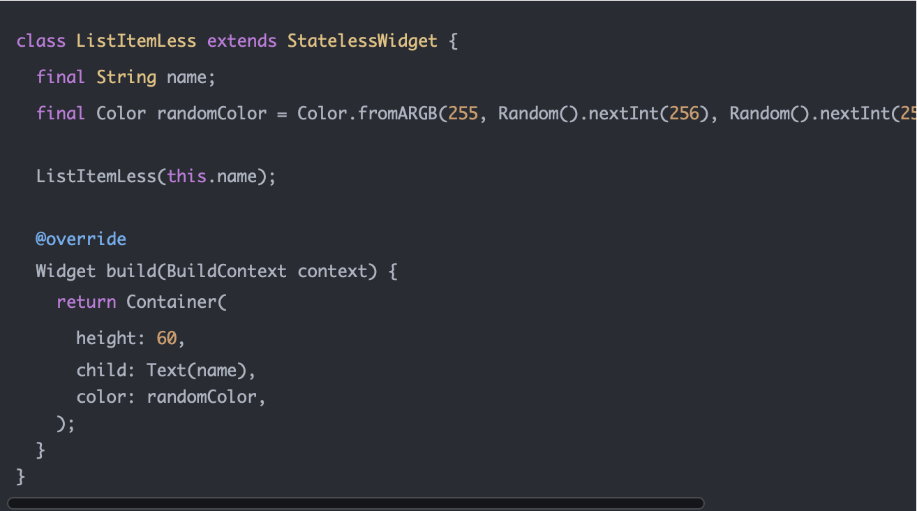The width and height of the screenshot is (917, 511).
Task: Click the final String name field
Action: pos(126,77)
